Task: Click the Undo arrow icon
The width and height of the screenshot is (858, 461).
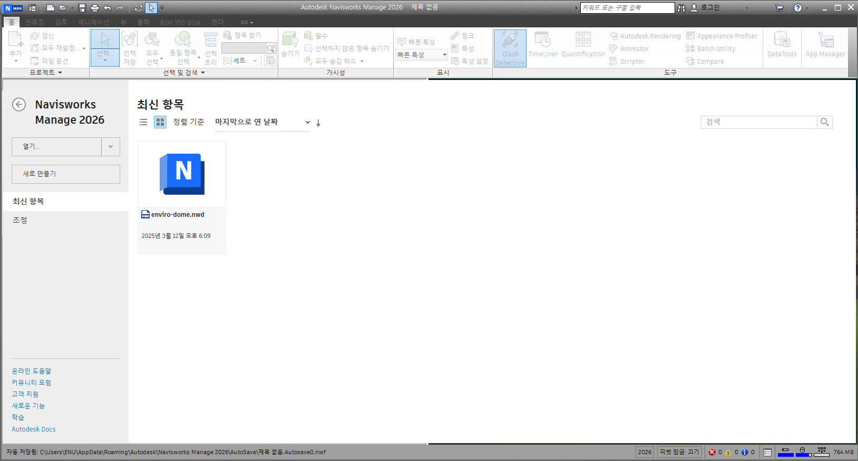Action: point(108,8)
